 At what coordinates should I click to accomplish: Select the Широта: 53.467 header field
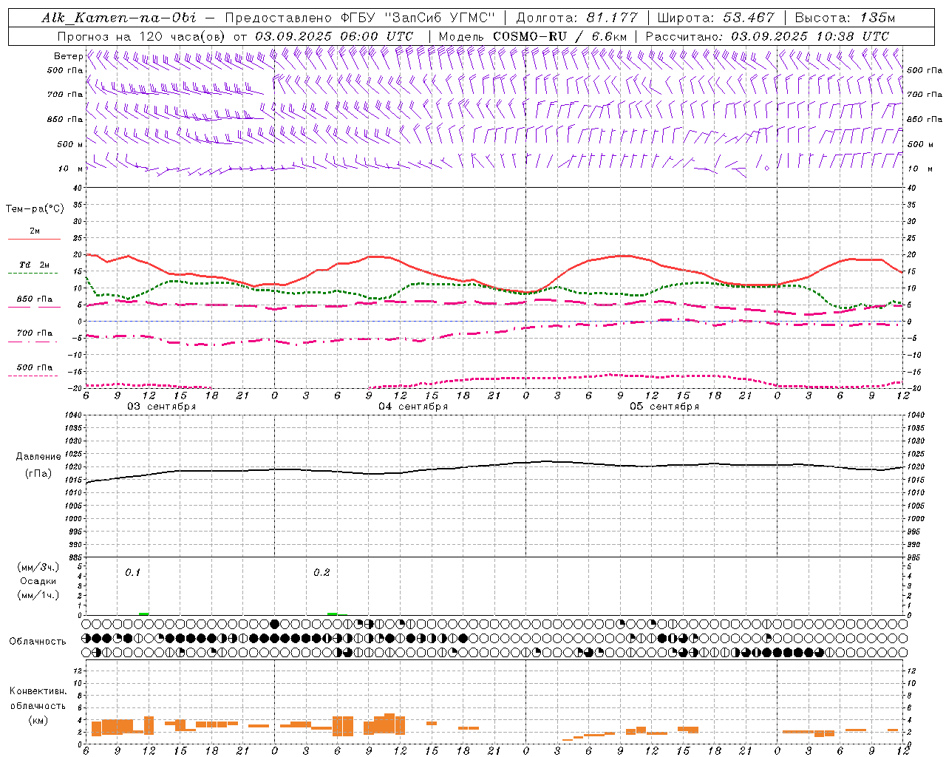tap(715, 18)
